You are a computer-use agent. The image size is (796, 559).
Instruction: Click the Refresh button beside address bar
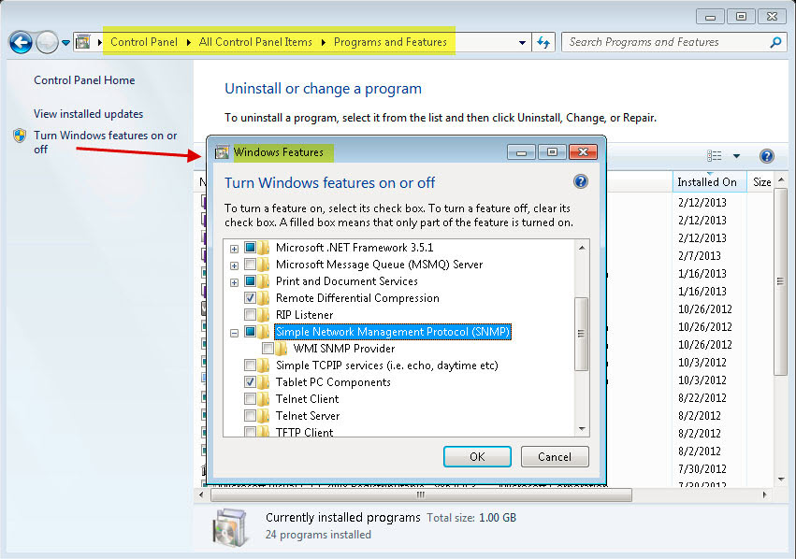click(543, 43)
